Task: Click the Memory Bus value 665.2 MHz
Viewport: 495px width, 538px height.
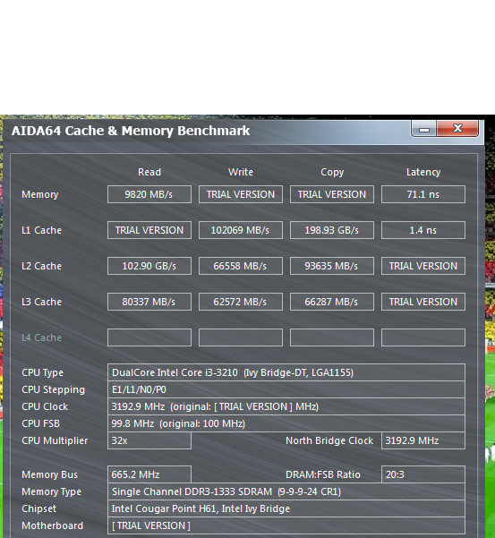Action: (x=149, y=474)
